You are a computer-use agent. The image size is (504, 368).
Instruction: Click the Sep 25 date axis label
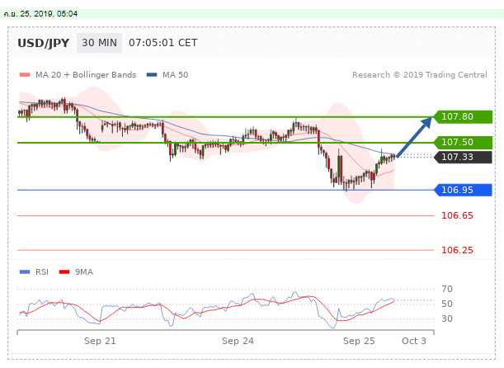pos(359,341)
